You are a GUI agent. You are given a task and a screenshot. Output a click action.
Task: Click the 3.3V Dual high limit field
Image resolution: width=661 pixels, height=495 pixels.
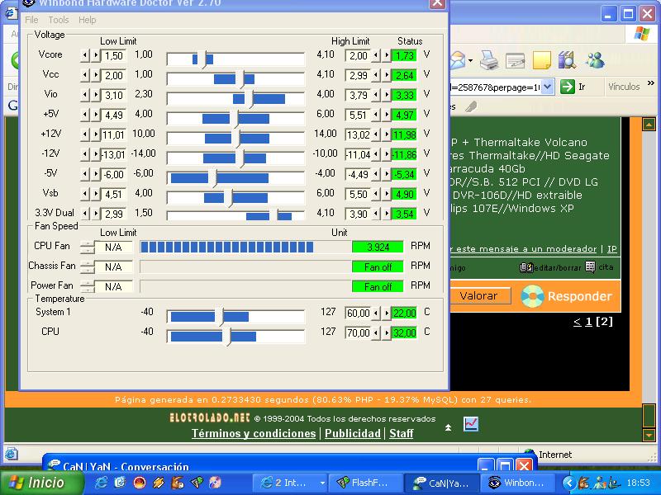[358, 214]
